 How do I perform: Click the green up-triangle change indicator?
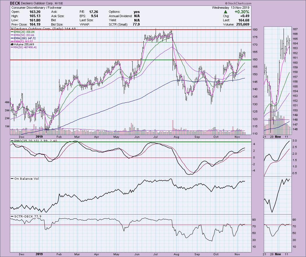[225, 12]
